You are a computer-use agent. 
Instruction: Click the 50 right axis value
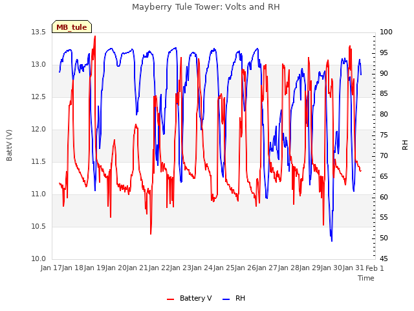[x=384, y=238]
